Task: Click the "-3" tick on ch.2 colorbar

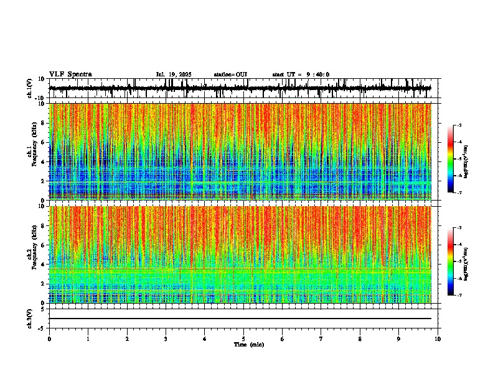Action: (459, 228)
